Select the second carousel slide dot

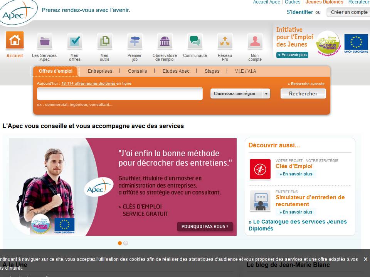[126, 243]
